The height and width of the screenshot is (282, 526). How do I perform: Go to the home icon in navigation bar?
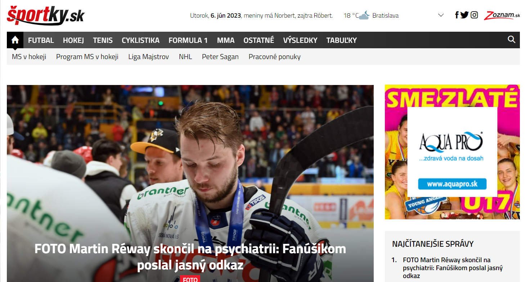click(x=15, y=40)
